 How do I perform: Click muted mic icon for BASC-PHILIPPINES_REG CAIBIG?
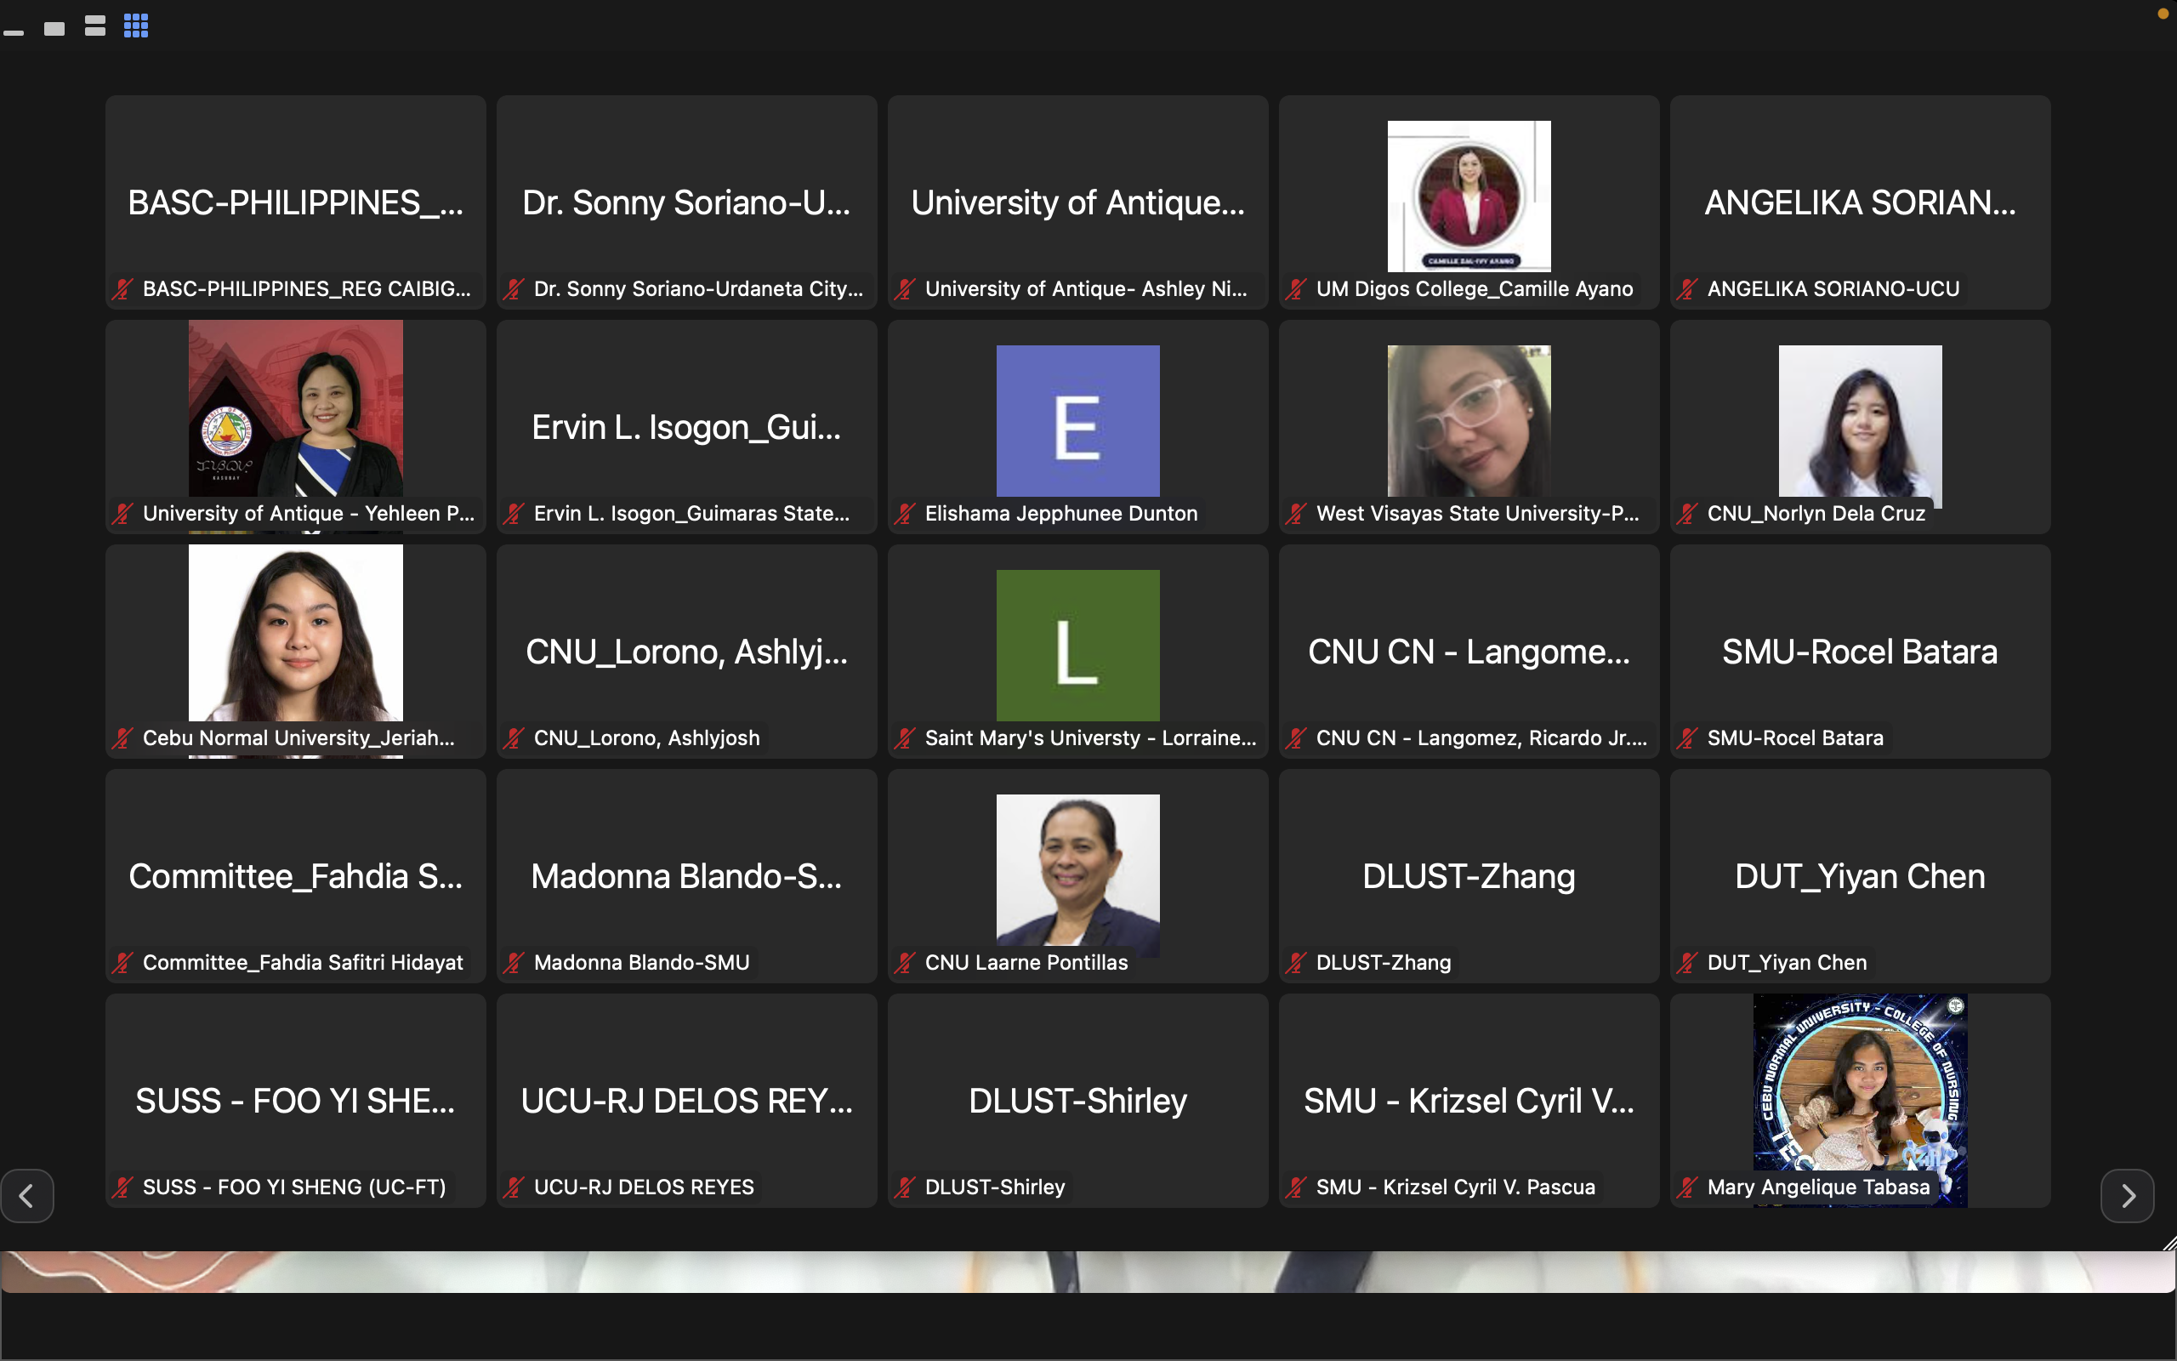(122, 289)
